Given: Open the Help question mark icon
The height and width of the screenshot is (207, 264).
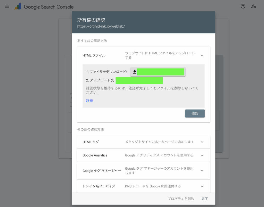Looking at the screenshot, I should 243,6.
